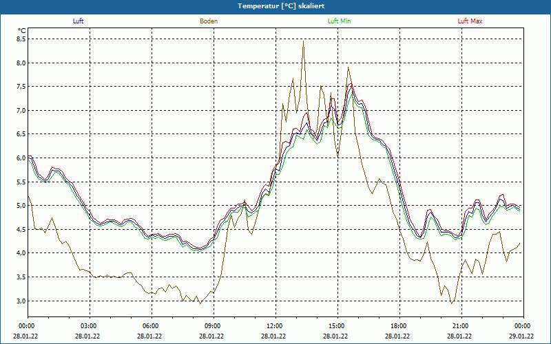Click the °C unit label on the axis
Image resolution: width=551 pixels, height=344 pixels.
pyautogui.click(x=22, y=31)
